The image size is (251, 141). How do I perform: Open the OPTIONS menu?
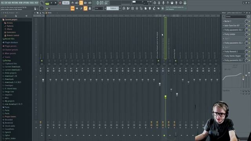pyautogui.click(x=26, y=3)
